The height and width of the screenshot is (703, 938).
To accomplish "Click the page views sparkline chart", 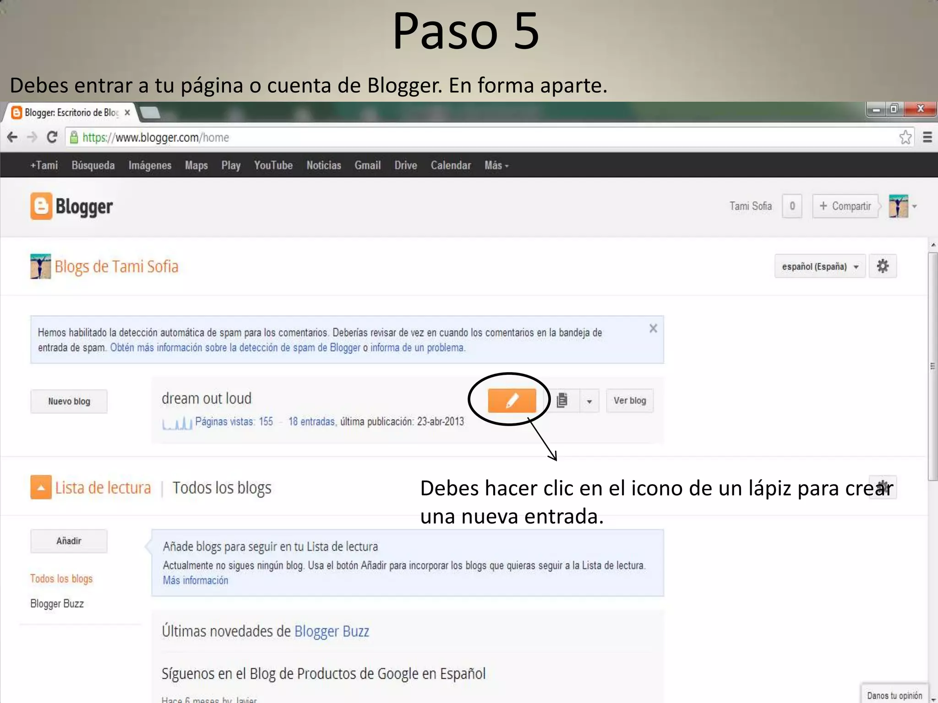I will pos(177,423).
